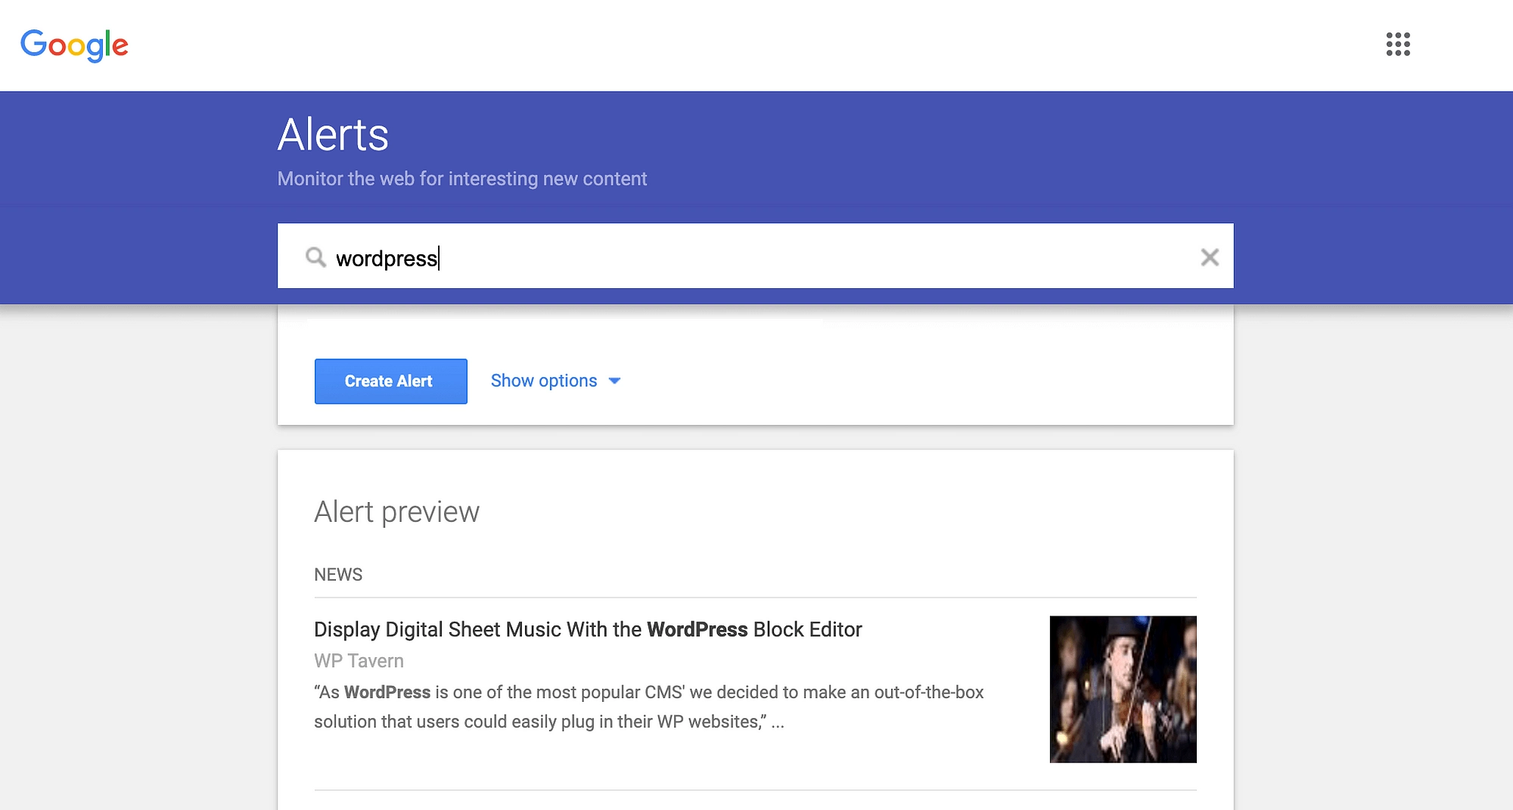Click the magnifier search icon
This screenshot has width=1513, height=810.
315,257
